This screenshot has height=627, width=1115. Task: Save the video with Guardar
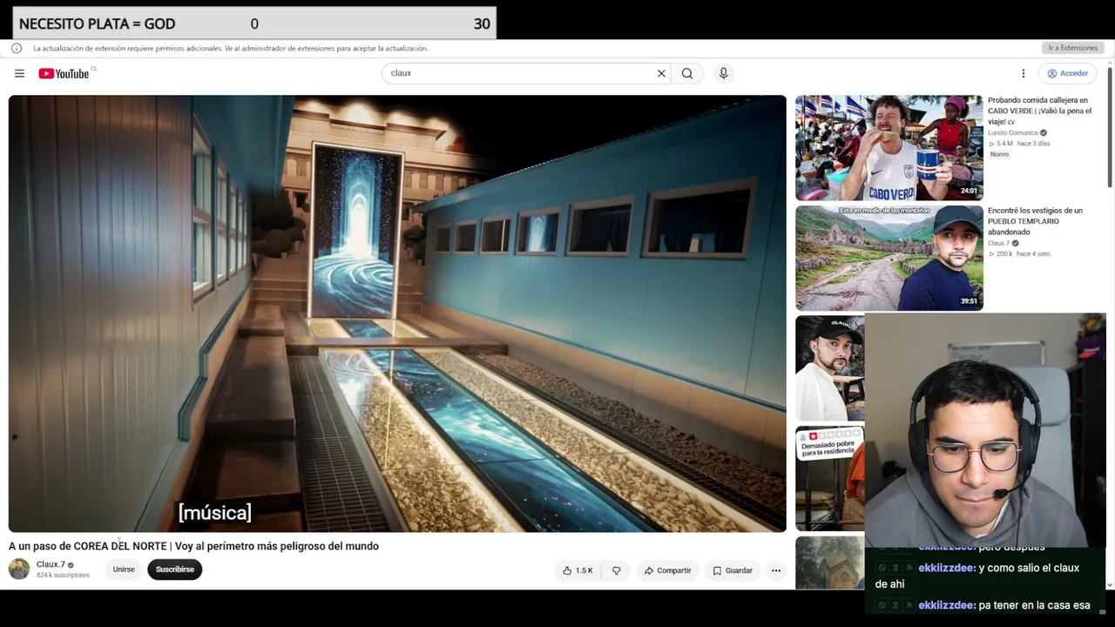(733, 570)
